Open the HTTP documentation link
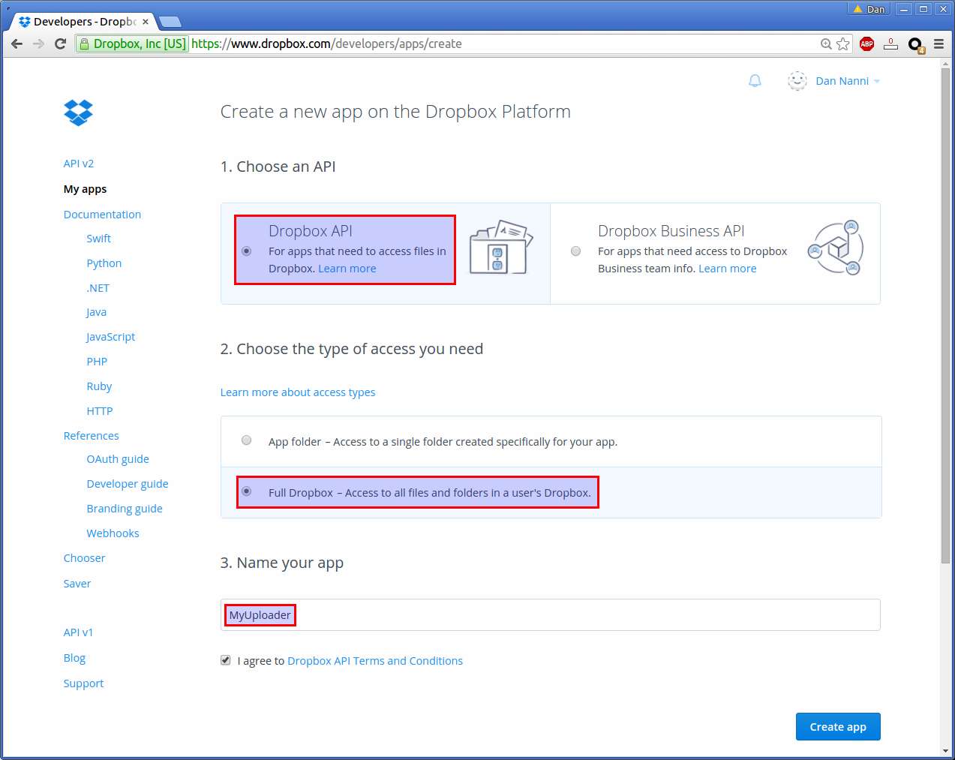Viewport: 955px width, 760px height. (99, 411)
